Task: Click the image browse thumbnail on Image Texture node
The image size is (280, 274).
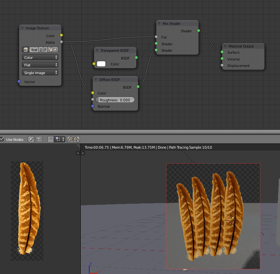Action: pyautogui.click(x=26, y=50)
